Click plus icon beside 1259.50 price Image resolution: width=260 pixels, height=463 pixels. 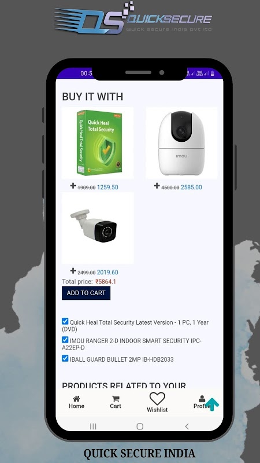(x=73, y=185)
